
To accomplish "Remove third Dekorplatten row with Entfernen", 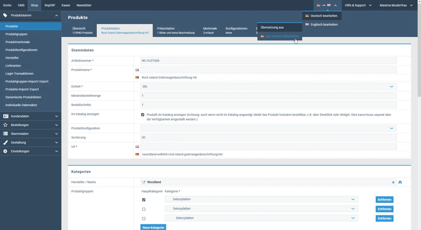I will [x=385, y=218].
